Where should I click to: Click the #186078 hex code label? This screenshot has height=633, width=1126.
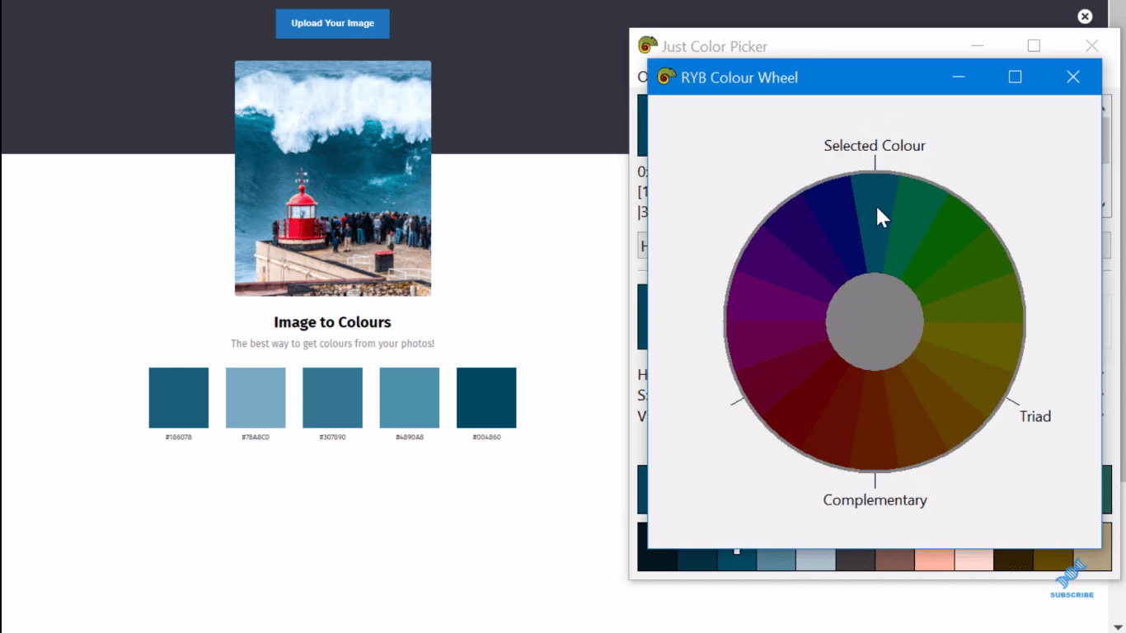tap(179, 437)
